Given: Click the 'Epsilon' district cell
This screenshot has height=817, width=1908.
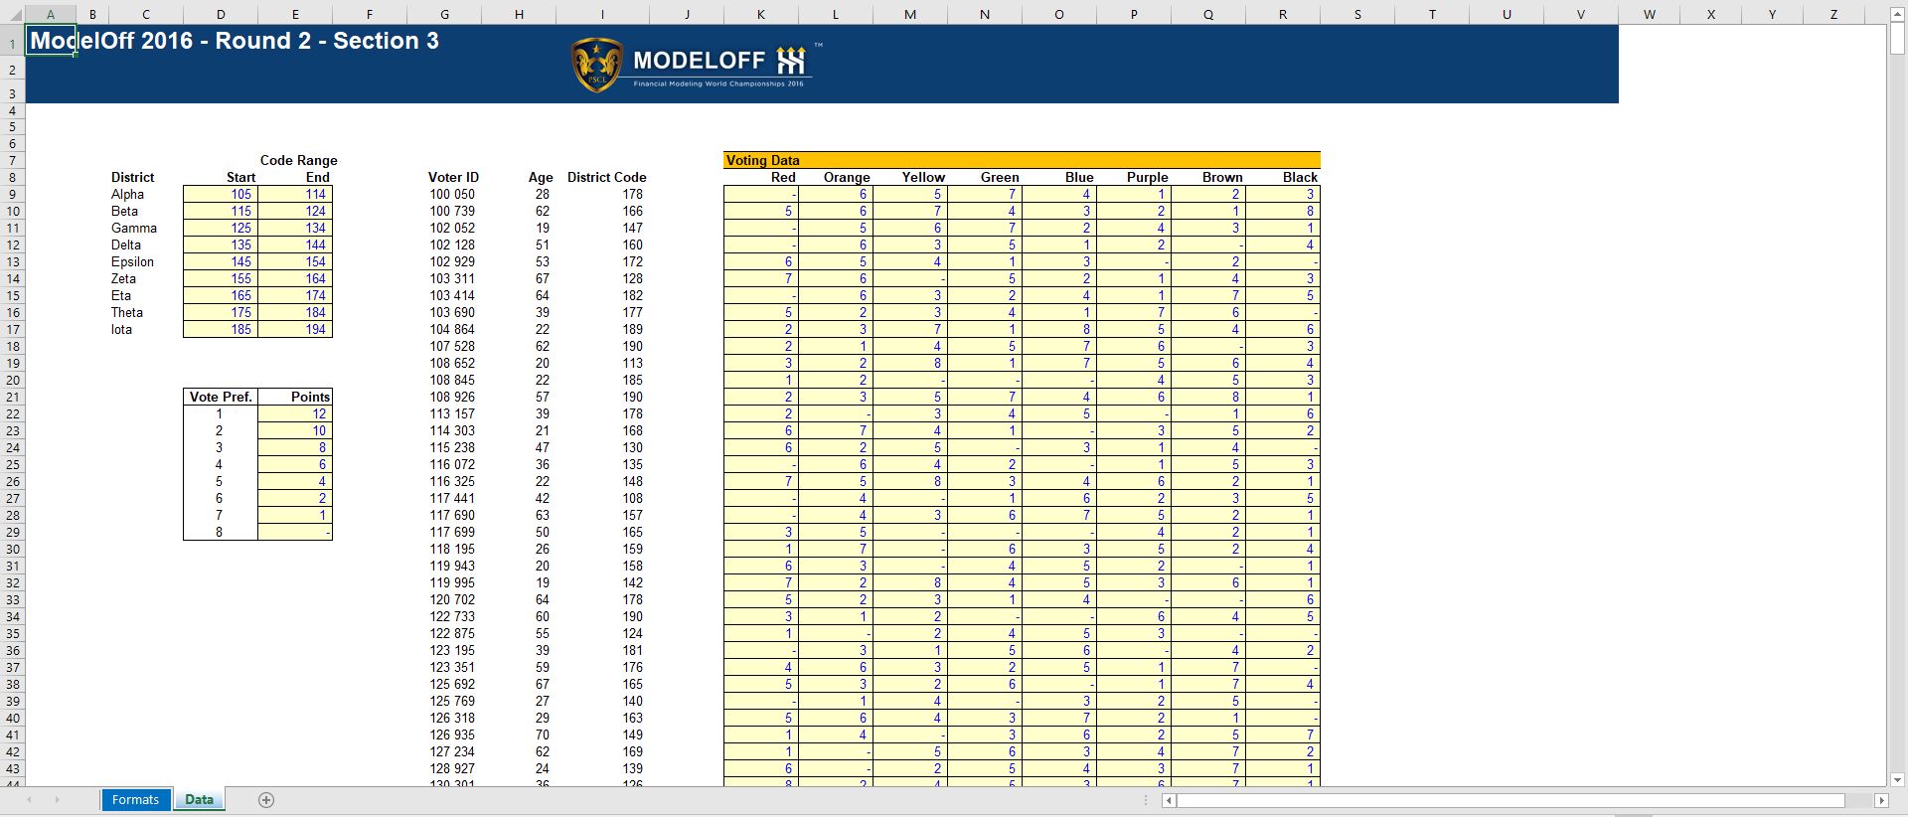Looking at the screenshot, I should [x=132, y=262].
